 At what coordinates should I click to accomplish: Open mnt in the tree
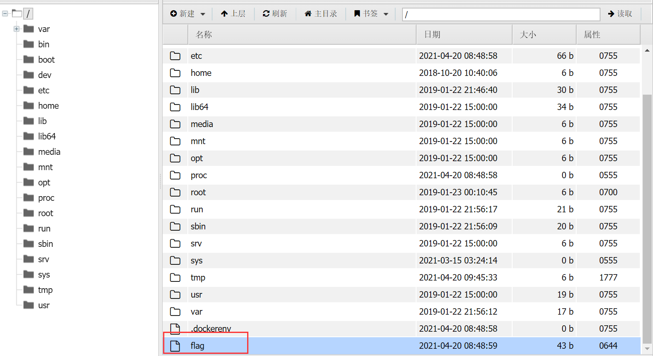coord(45,167)
